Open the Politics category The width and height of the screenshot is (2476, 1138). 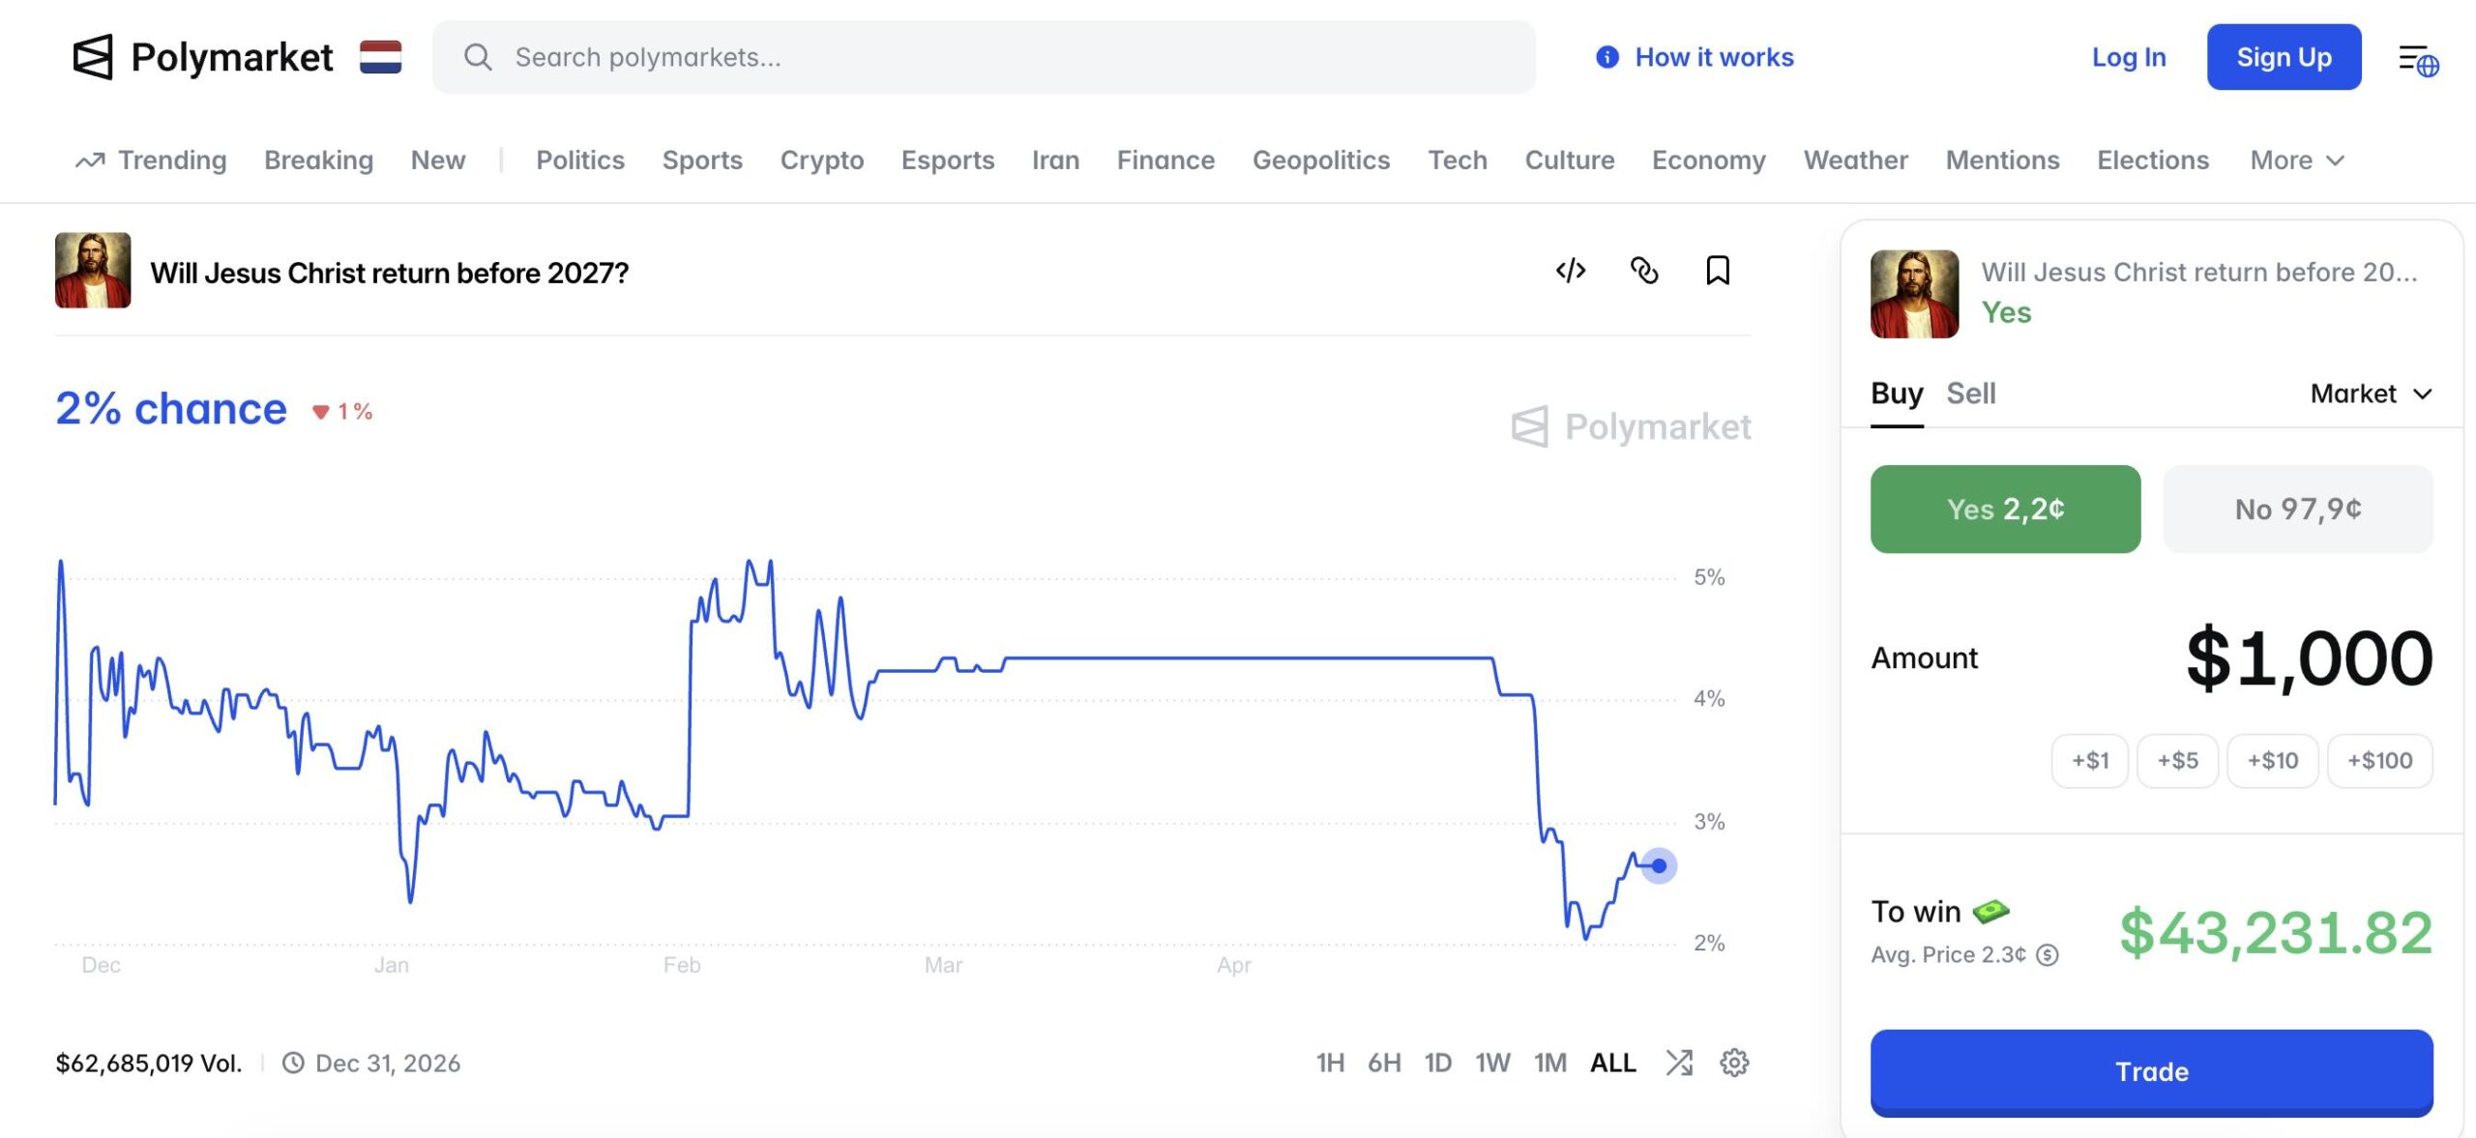580,160
